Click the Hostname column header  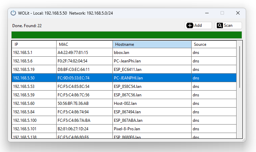click(152, 44)
